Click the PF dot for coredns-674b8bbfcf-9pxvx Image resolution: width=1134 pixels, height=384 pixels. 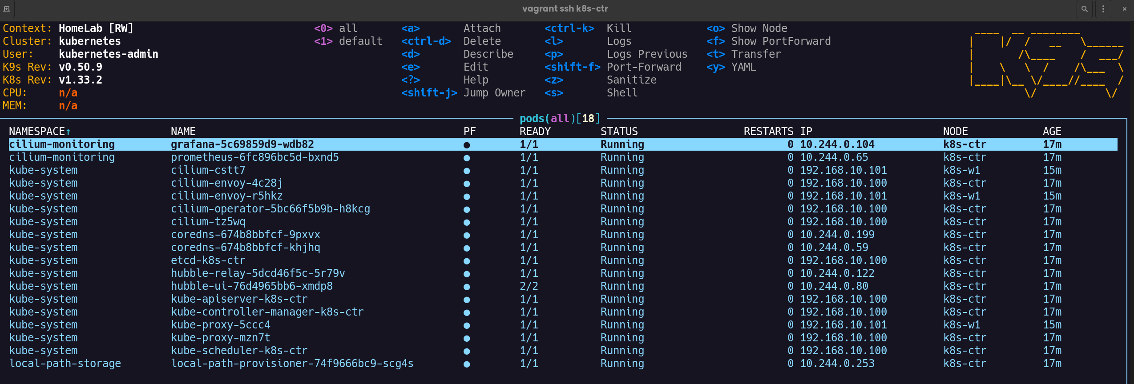467,235
